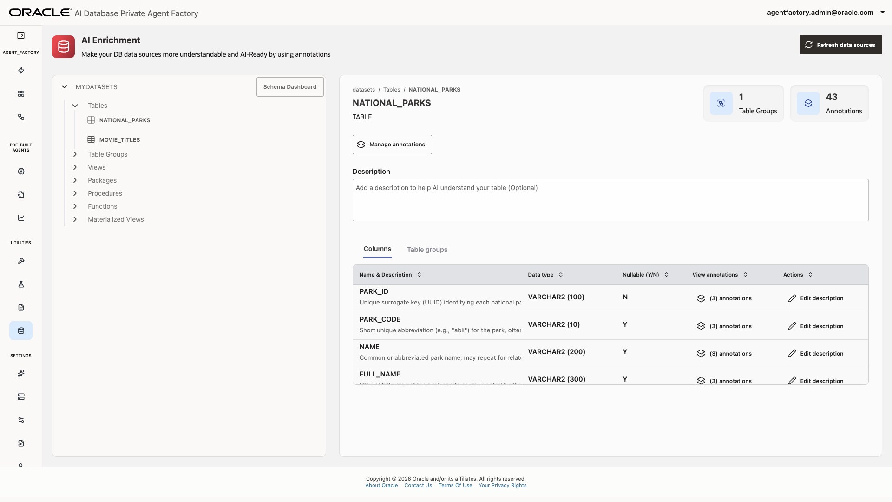Image resolution: width=892 pixels, height=502 pixels.
Task: Open the flow connector icon in sidebar
Action: (x=21, y=117)
